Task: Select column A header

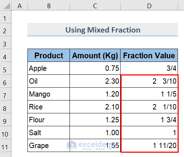Action: click(20, 5)
